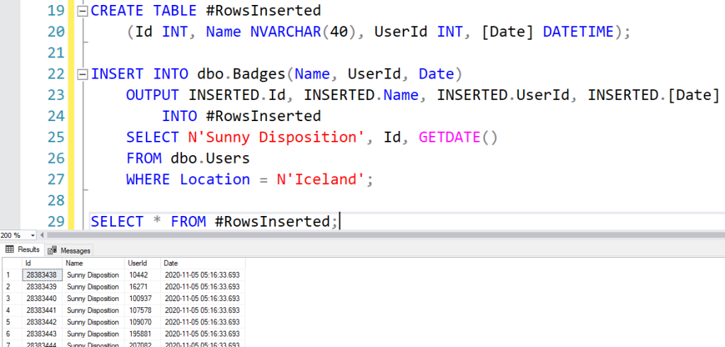Click the UserId column header

(x=137, y=263)
